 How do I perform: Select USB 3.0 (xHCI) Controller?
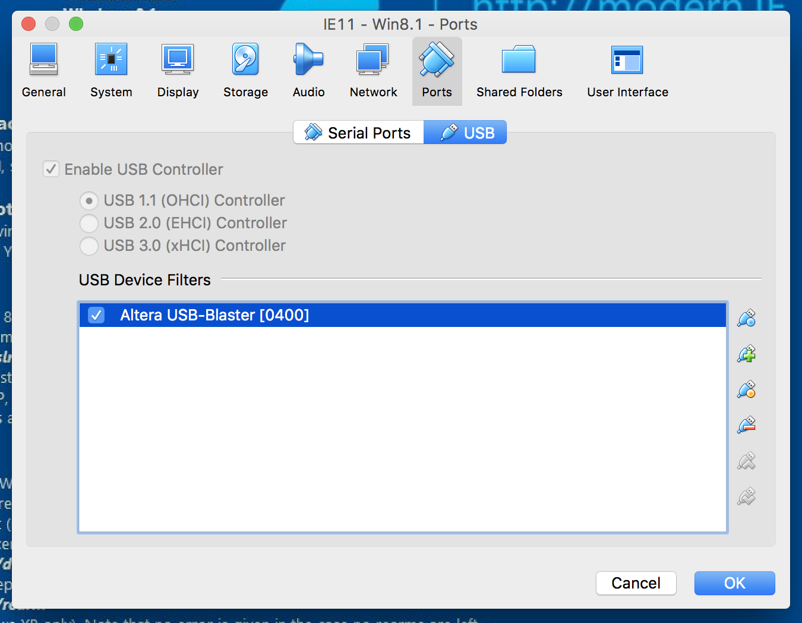[89, 246]
